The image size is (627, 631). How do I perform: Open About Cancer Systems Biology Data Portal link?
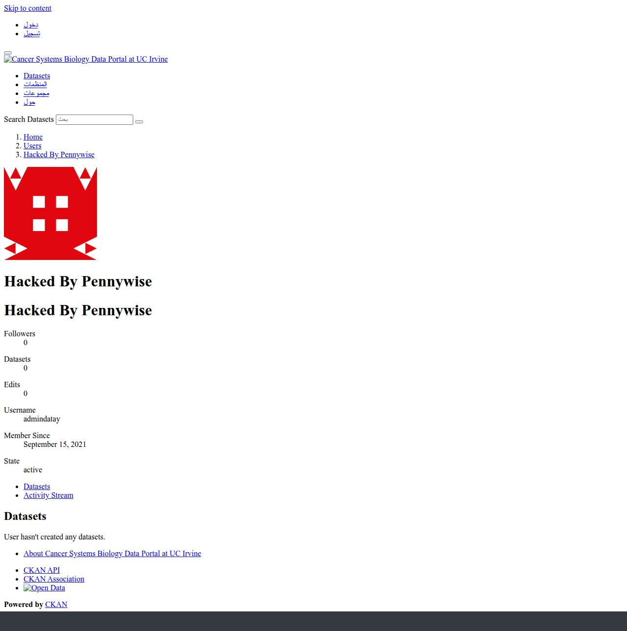point(112,554)
